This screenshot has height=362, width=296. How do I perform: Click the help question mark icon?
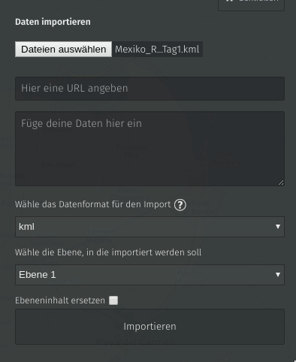[x=180, y=205]
